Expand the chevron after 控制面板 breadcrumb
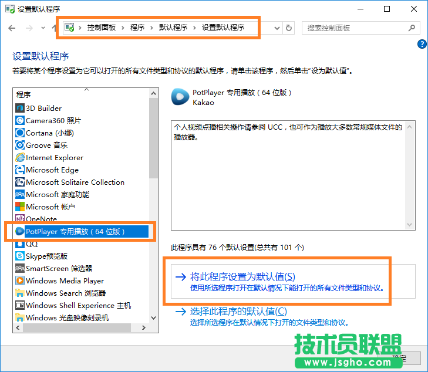This screenshot has height=372, width=428. coord(123,28)
